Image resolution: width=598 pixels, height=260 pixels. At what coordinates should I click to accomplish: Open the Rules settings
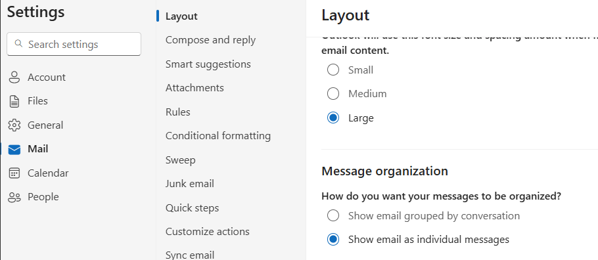177,112
